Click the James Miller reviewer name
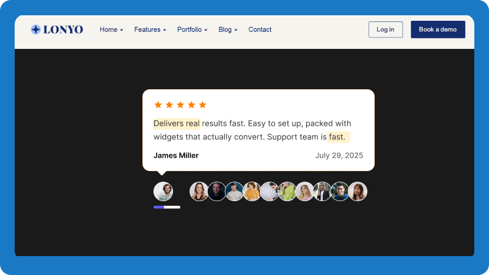The width and height of the screenshot is (489, 275). [176, 155]
